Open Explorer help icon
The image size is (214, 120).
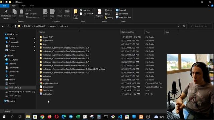pyautogui.click(x=212, y=6)
